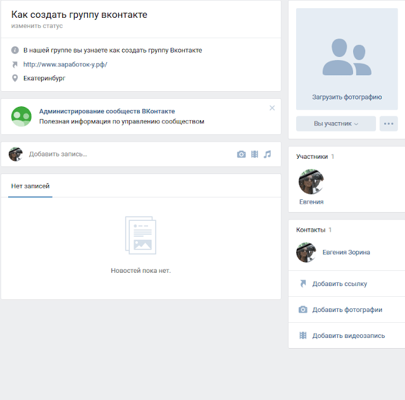This screenshot has width=405, height=400.
Task: Click Добавить видеозапись
Action: tap(349, 335)
